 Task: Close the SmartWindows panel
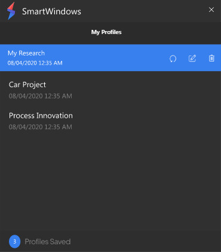coord(211,10)
